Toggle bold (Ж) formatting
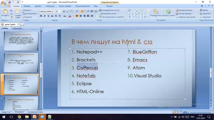 pos(41,16)
